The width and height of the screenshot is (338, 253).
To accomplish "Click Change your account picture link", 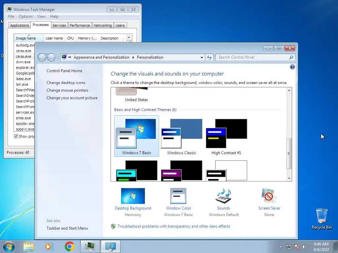I will (72, 98).
